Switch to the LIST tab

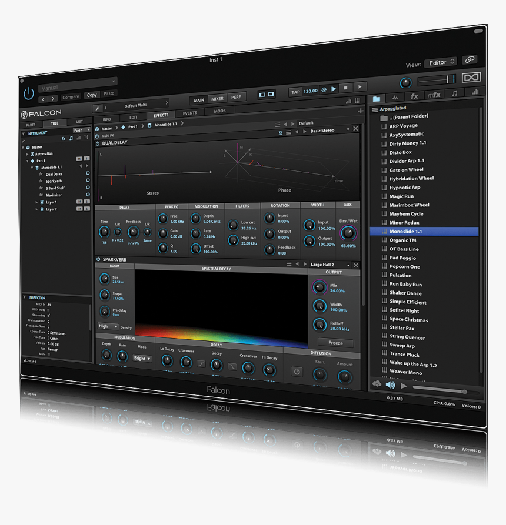(79, 121)
